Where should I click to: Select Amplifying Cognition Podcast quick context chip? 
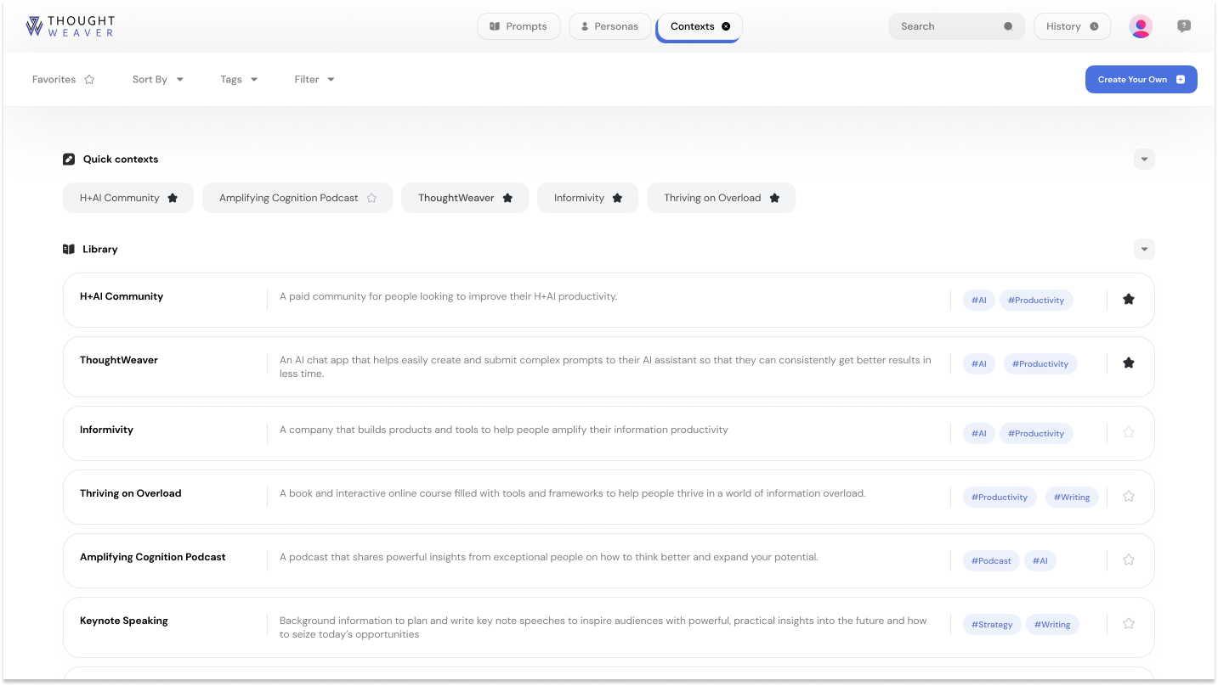click(x=297, y=198)
